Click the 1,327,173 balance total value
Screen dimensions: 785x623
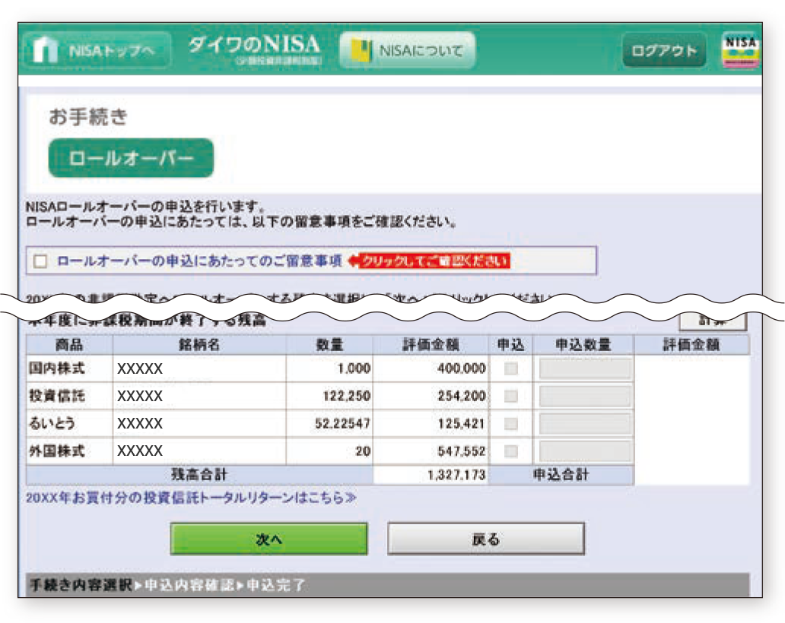(x=431, y=475)
